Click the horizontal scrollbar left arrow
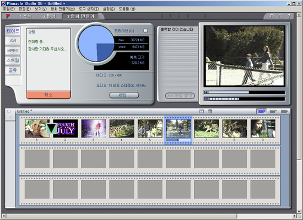 coord(3,216)
